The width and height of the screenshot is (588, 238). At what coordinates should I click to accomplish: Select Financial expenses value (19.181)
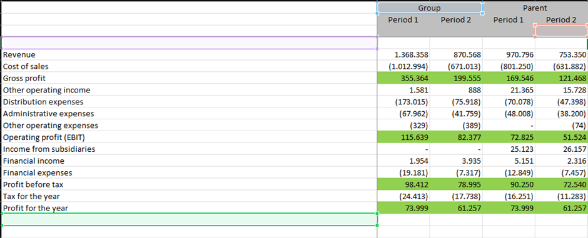click(403, 172)
